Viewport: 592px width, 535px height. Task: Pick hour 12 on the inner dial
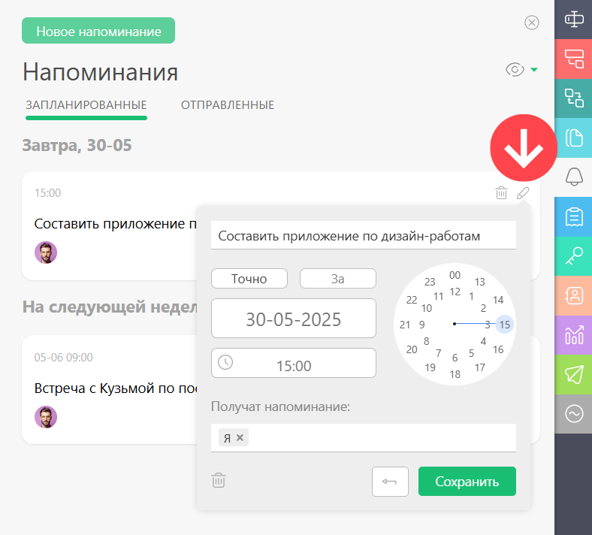coord(455,292)
